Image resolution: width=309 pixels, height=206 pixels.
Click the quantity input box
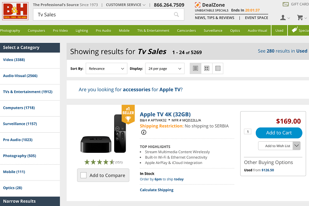pos(248,131)
